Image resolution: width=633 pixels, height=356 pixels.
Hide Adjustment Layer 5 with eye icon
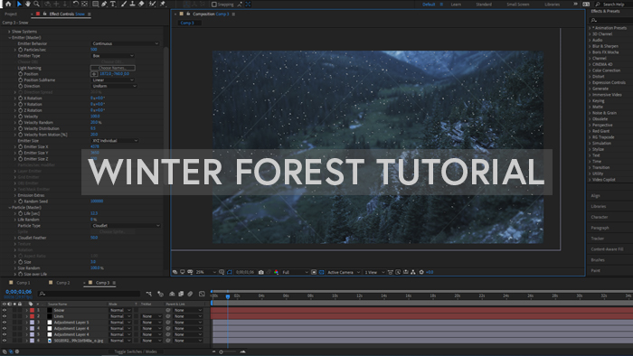coord(5,323)
